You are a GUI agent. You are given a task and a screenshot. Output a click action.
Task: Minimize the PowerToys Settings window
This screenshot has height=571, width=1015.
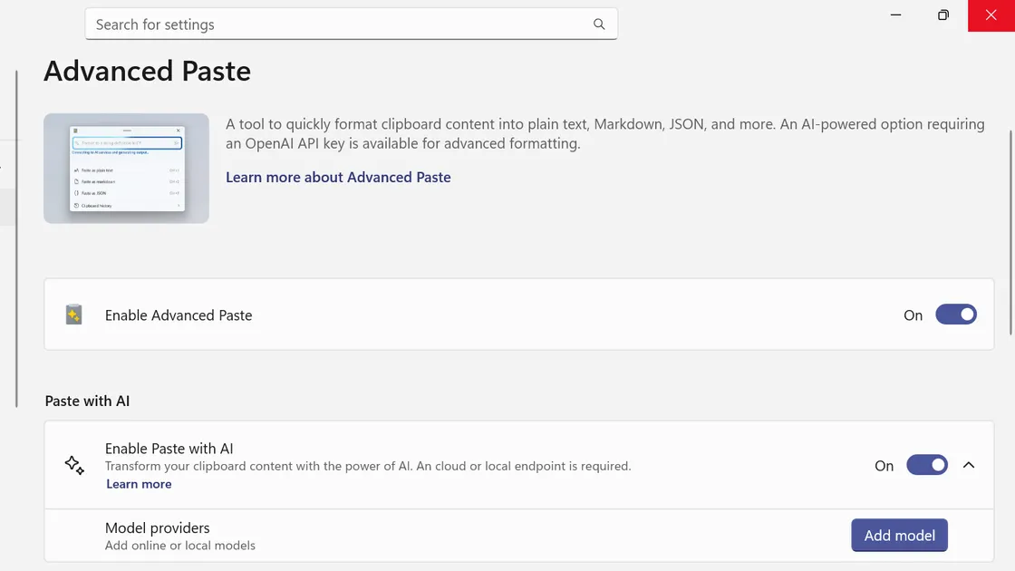[x=895, y=15]
